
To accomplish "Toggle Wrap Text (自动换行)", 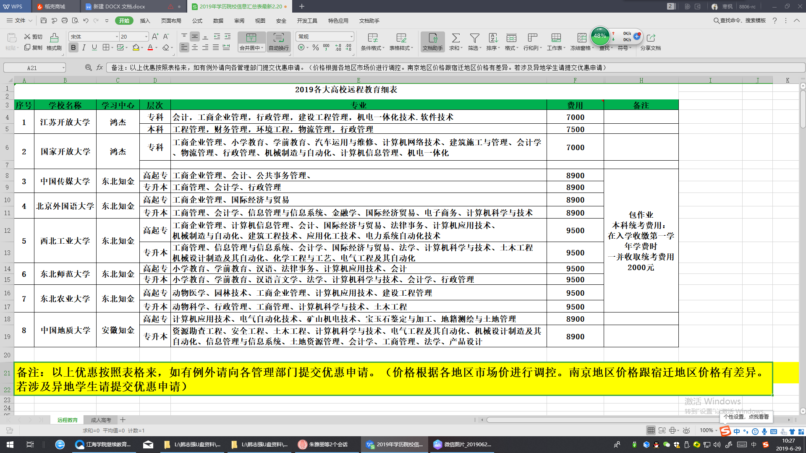I will click(279, 42).
